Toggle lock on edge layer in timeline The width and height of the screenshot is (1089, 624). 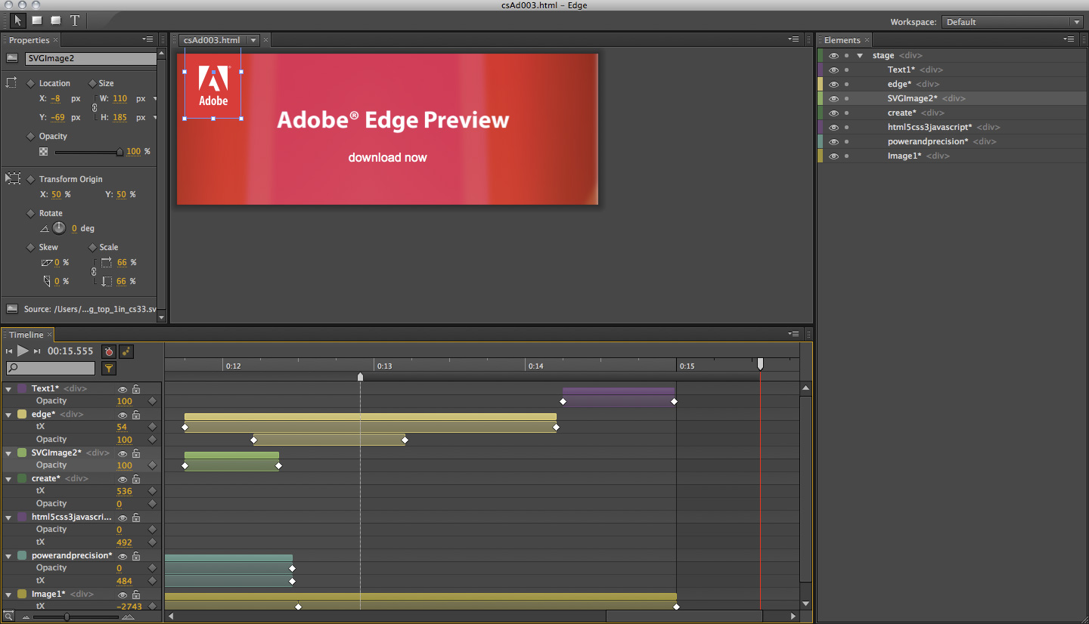[136, 415]
